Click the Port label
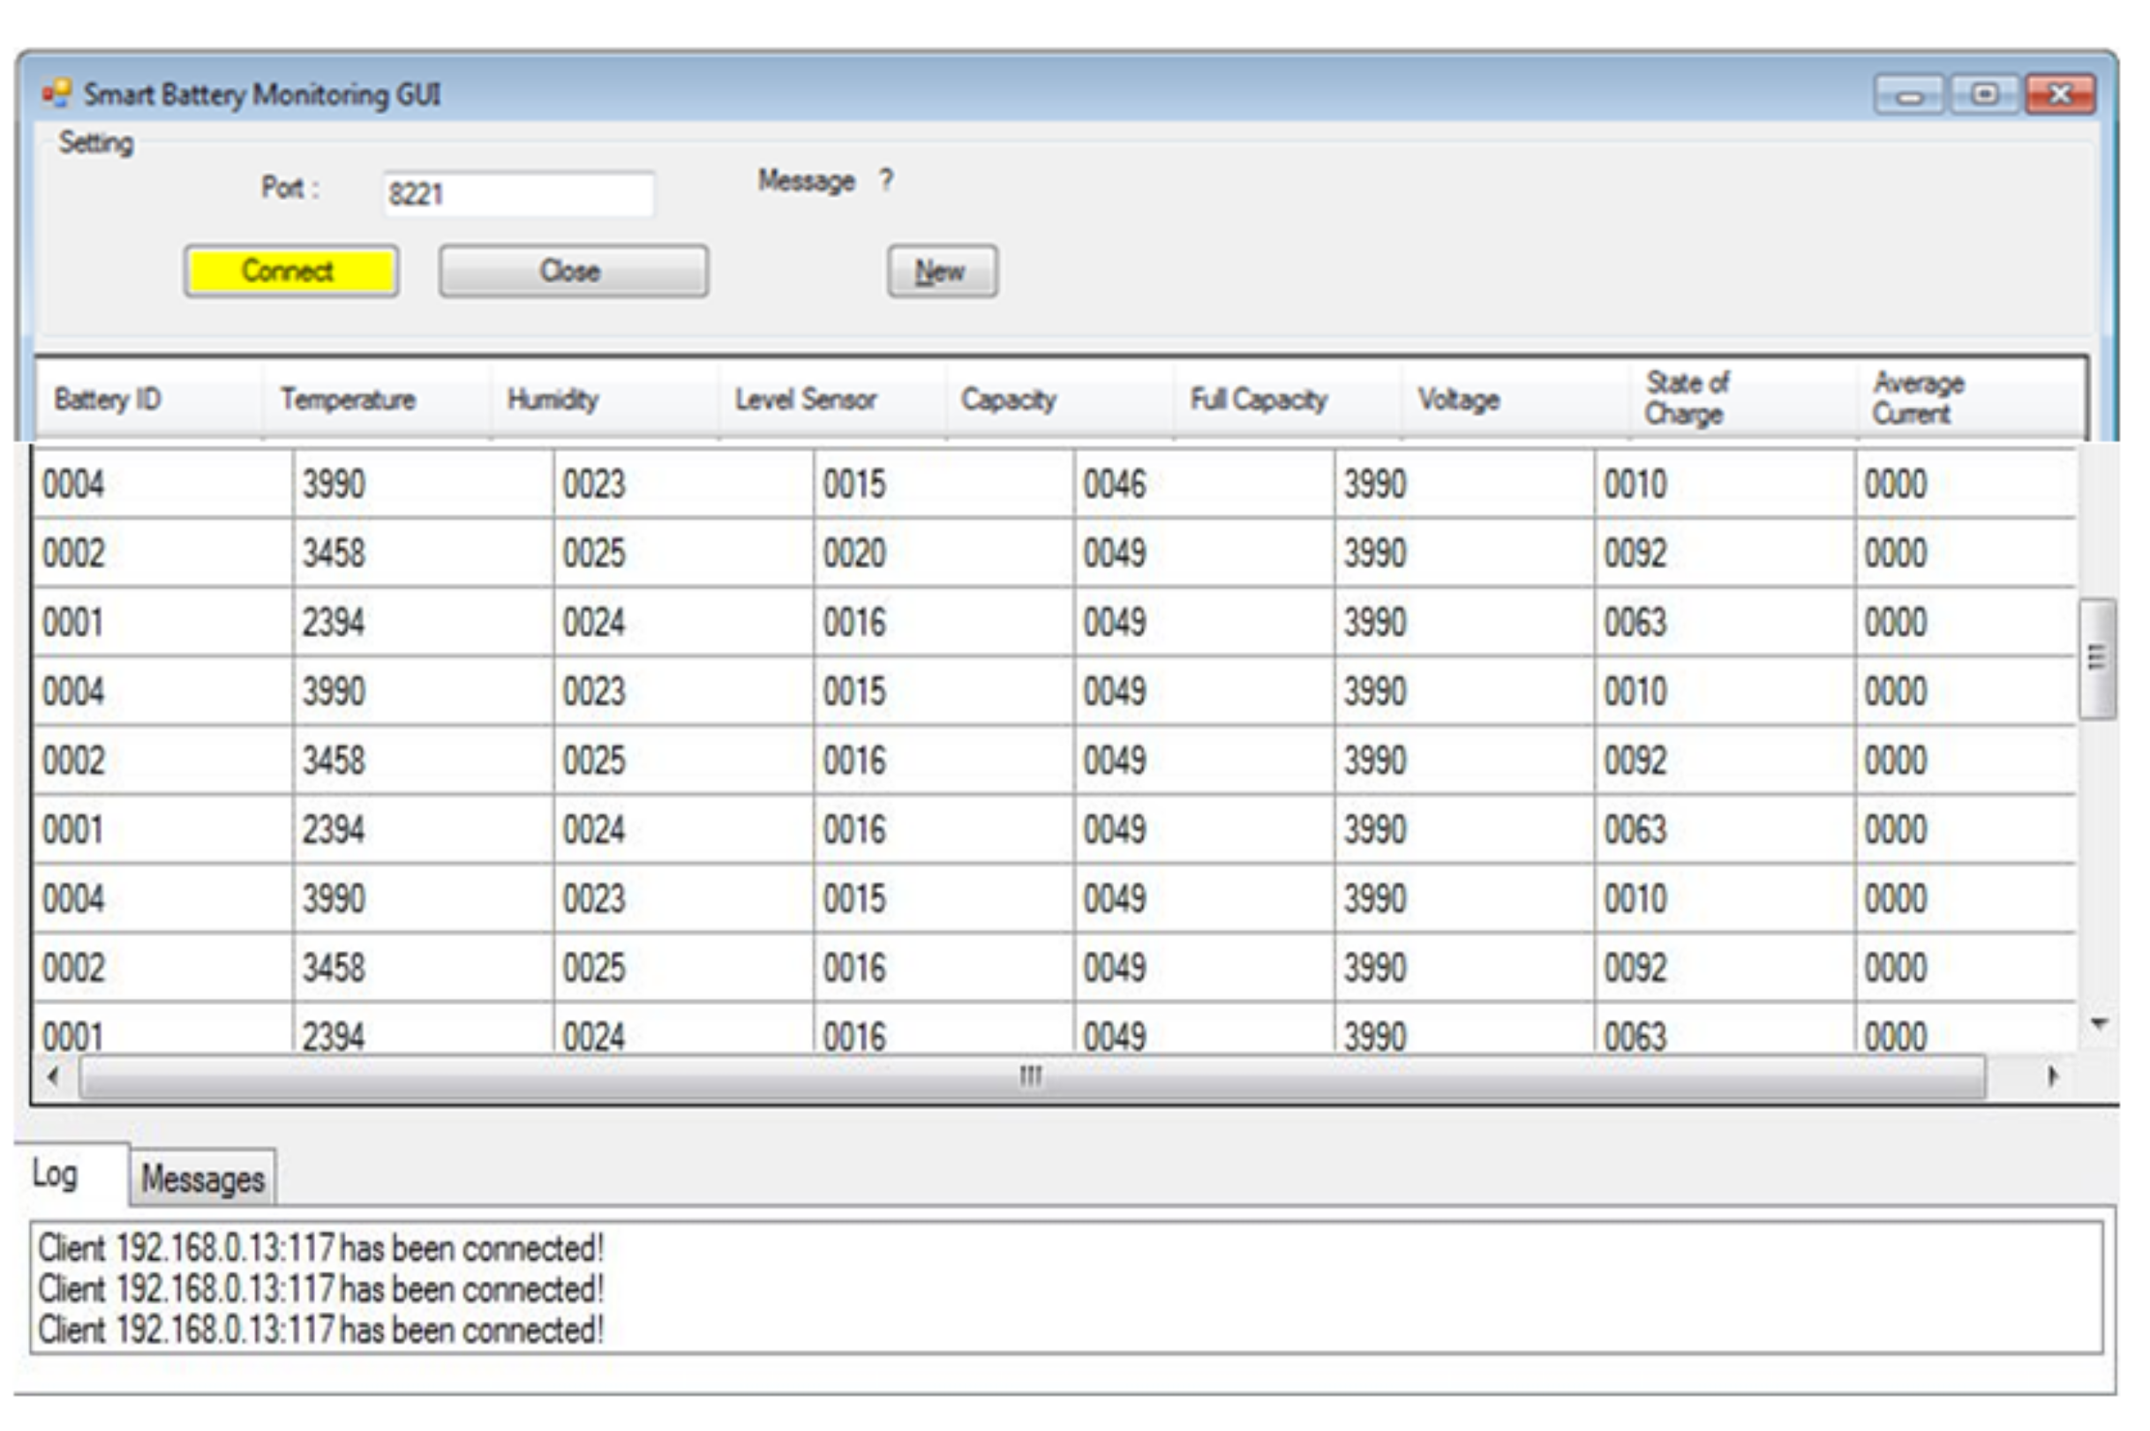The width and height of the screenshot is (2150, 1431). (289, 188)
